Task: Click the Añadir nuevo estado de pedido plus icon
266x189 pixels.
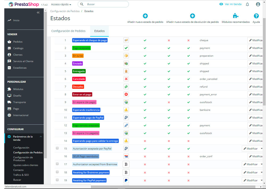Action: (145, 16)
